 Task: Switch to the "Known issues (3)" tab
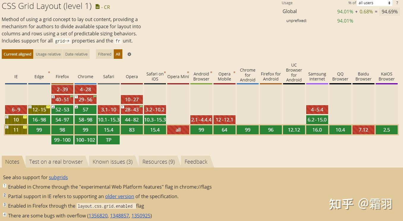(x=113, y=162)
